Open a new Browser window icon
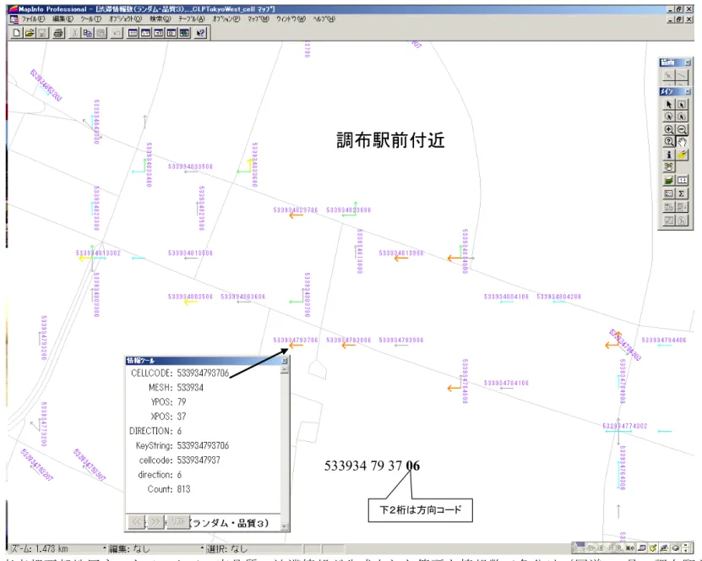 pos(133,33)
